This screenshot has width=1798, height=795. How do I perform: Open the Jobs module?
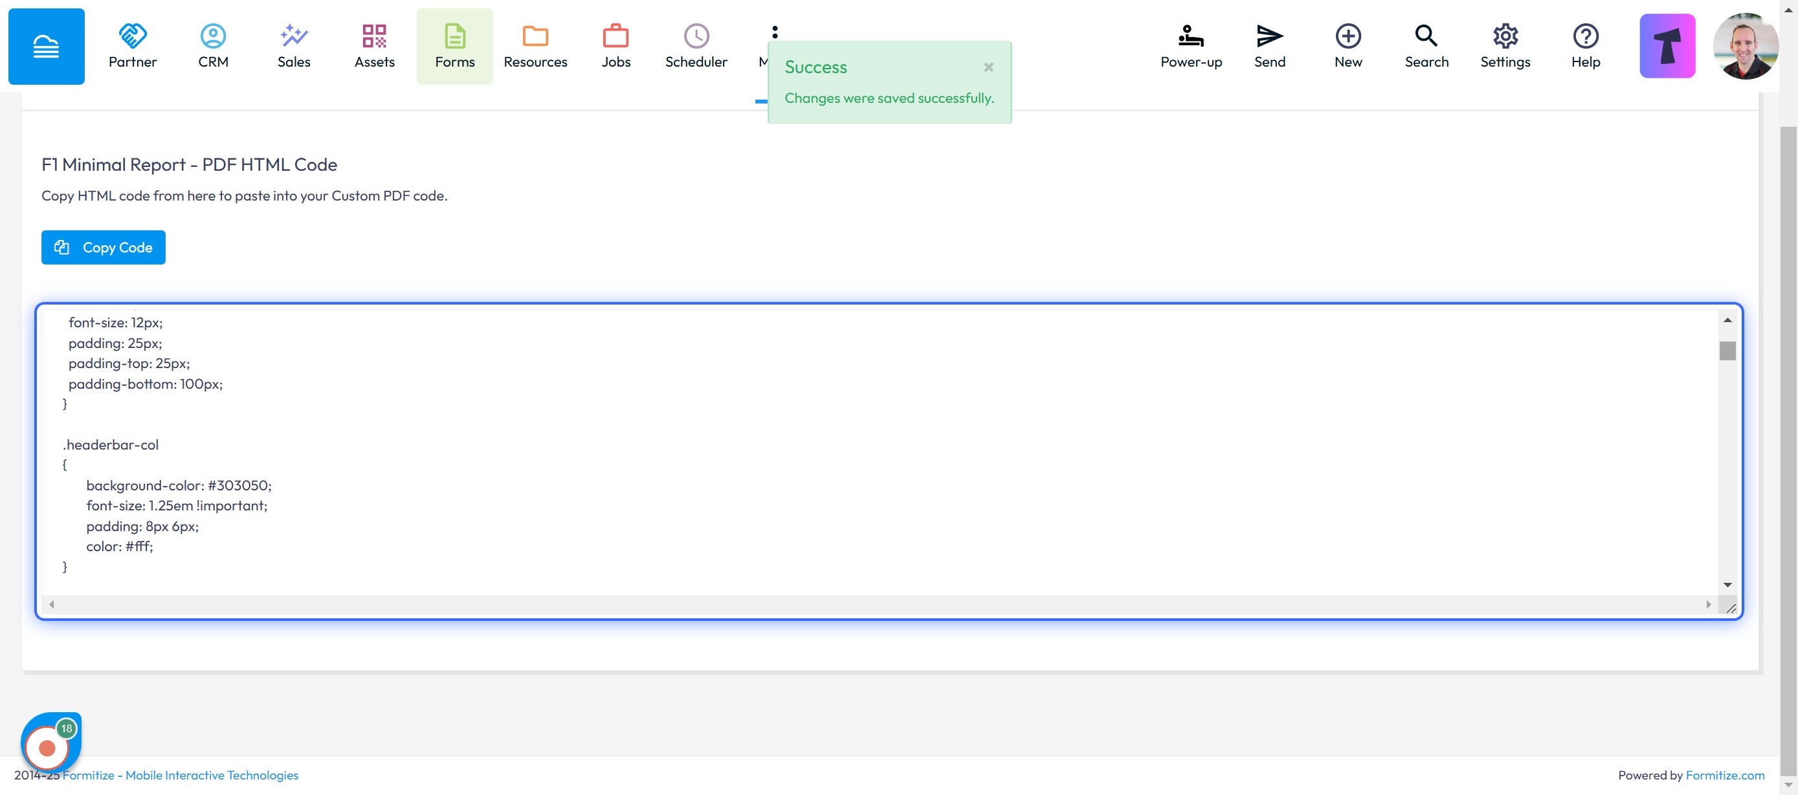tap(616, 46)
